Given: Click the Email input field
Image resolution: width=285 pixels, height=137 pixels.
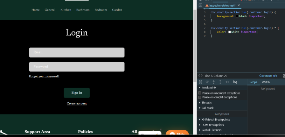Looking at the screenshot, I should point(77,52).
